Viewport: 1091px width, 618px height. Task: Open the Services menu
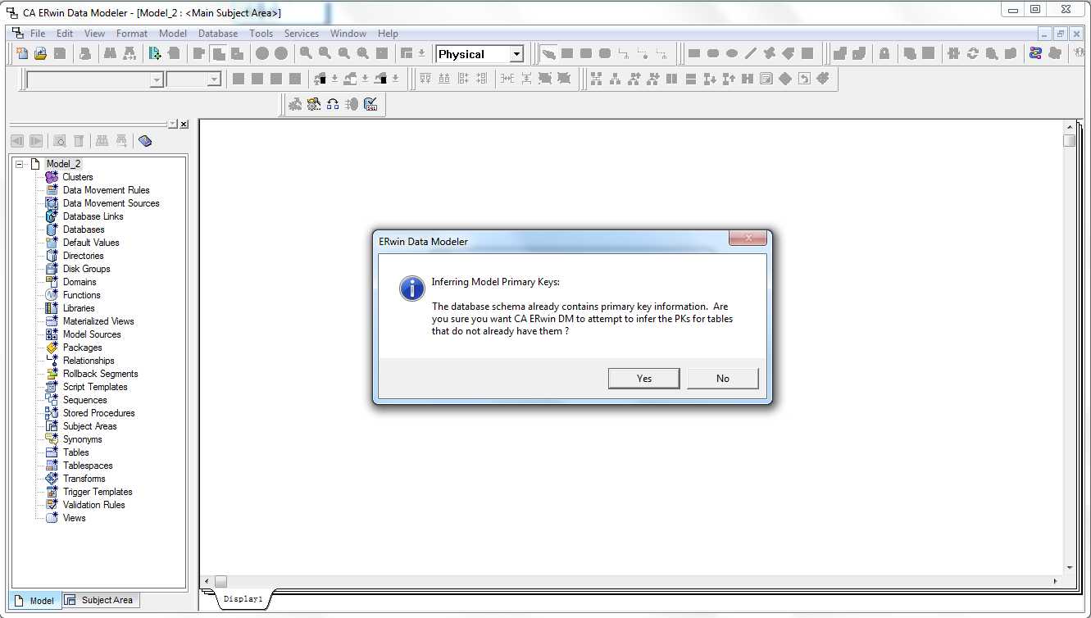(x=302, y=34)
